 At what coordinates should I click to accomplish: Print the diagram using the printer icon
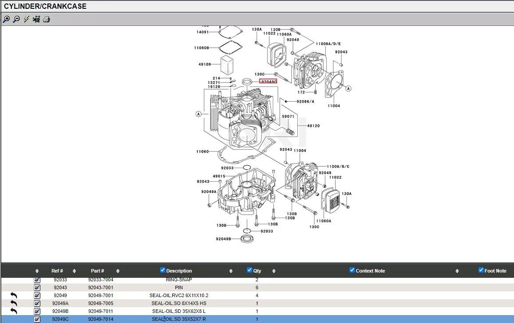click(46, 19)
